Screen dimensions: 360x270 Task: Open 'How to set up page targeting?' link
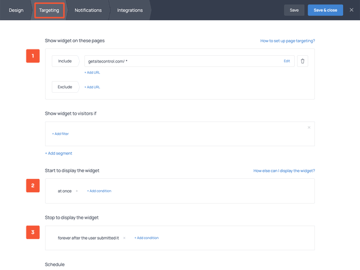[x=287, y=41]
